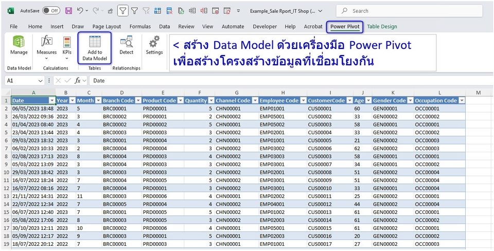Viewport: 494px width, 251px height.
Task: Select column header M
Action: 478,93
